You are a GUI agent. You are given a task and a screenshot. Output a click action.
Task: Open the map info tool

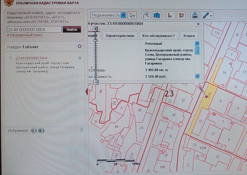156,15
